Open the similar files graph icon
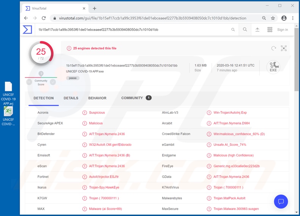The width and height of the screenshot is (300, 216). (284, 48)
